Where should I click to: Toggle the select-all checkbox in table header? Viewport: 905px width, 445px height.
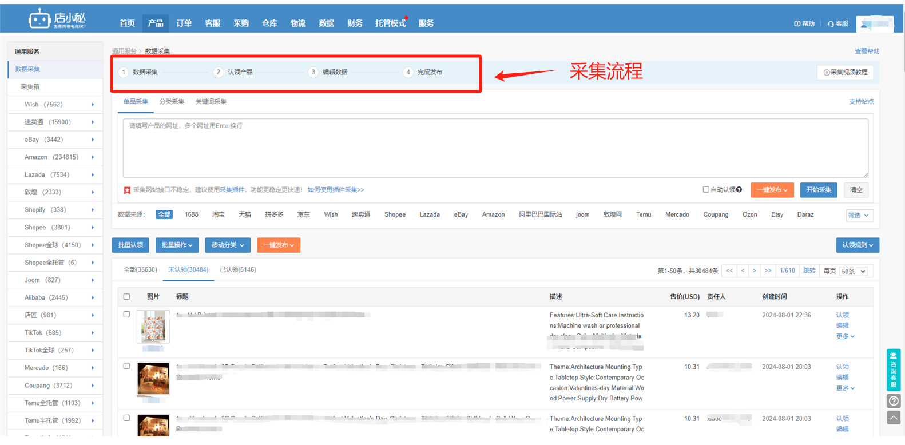[x=126, y=297]
